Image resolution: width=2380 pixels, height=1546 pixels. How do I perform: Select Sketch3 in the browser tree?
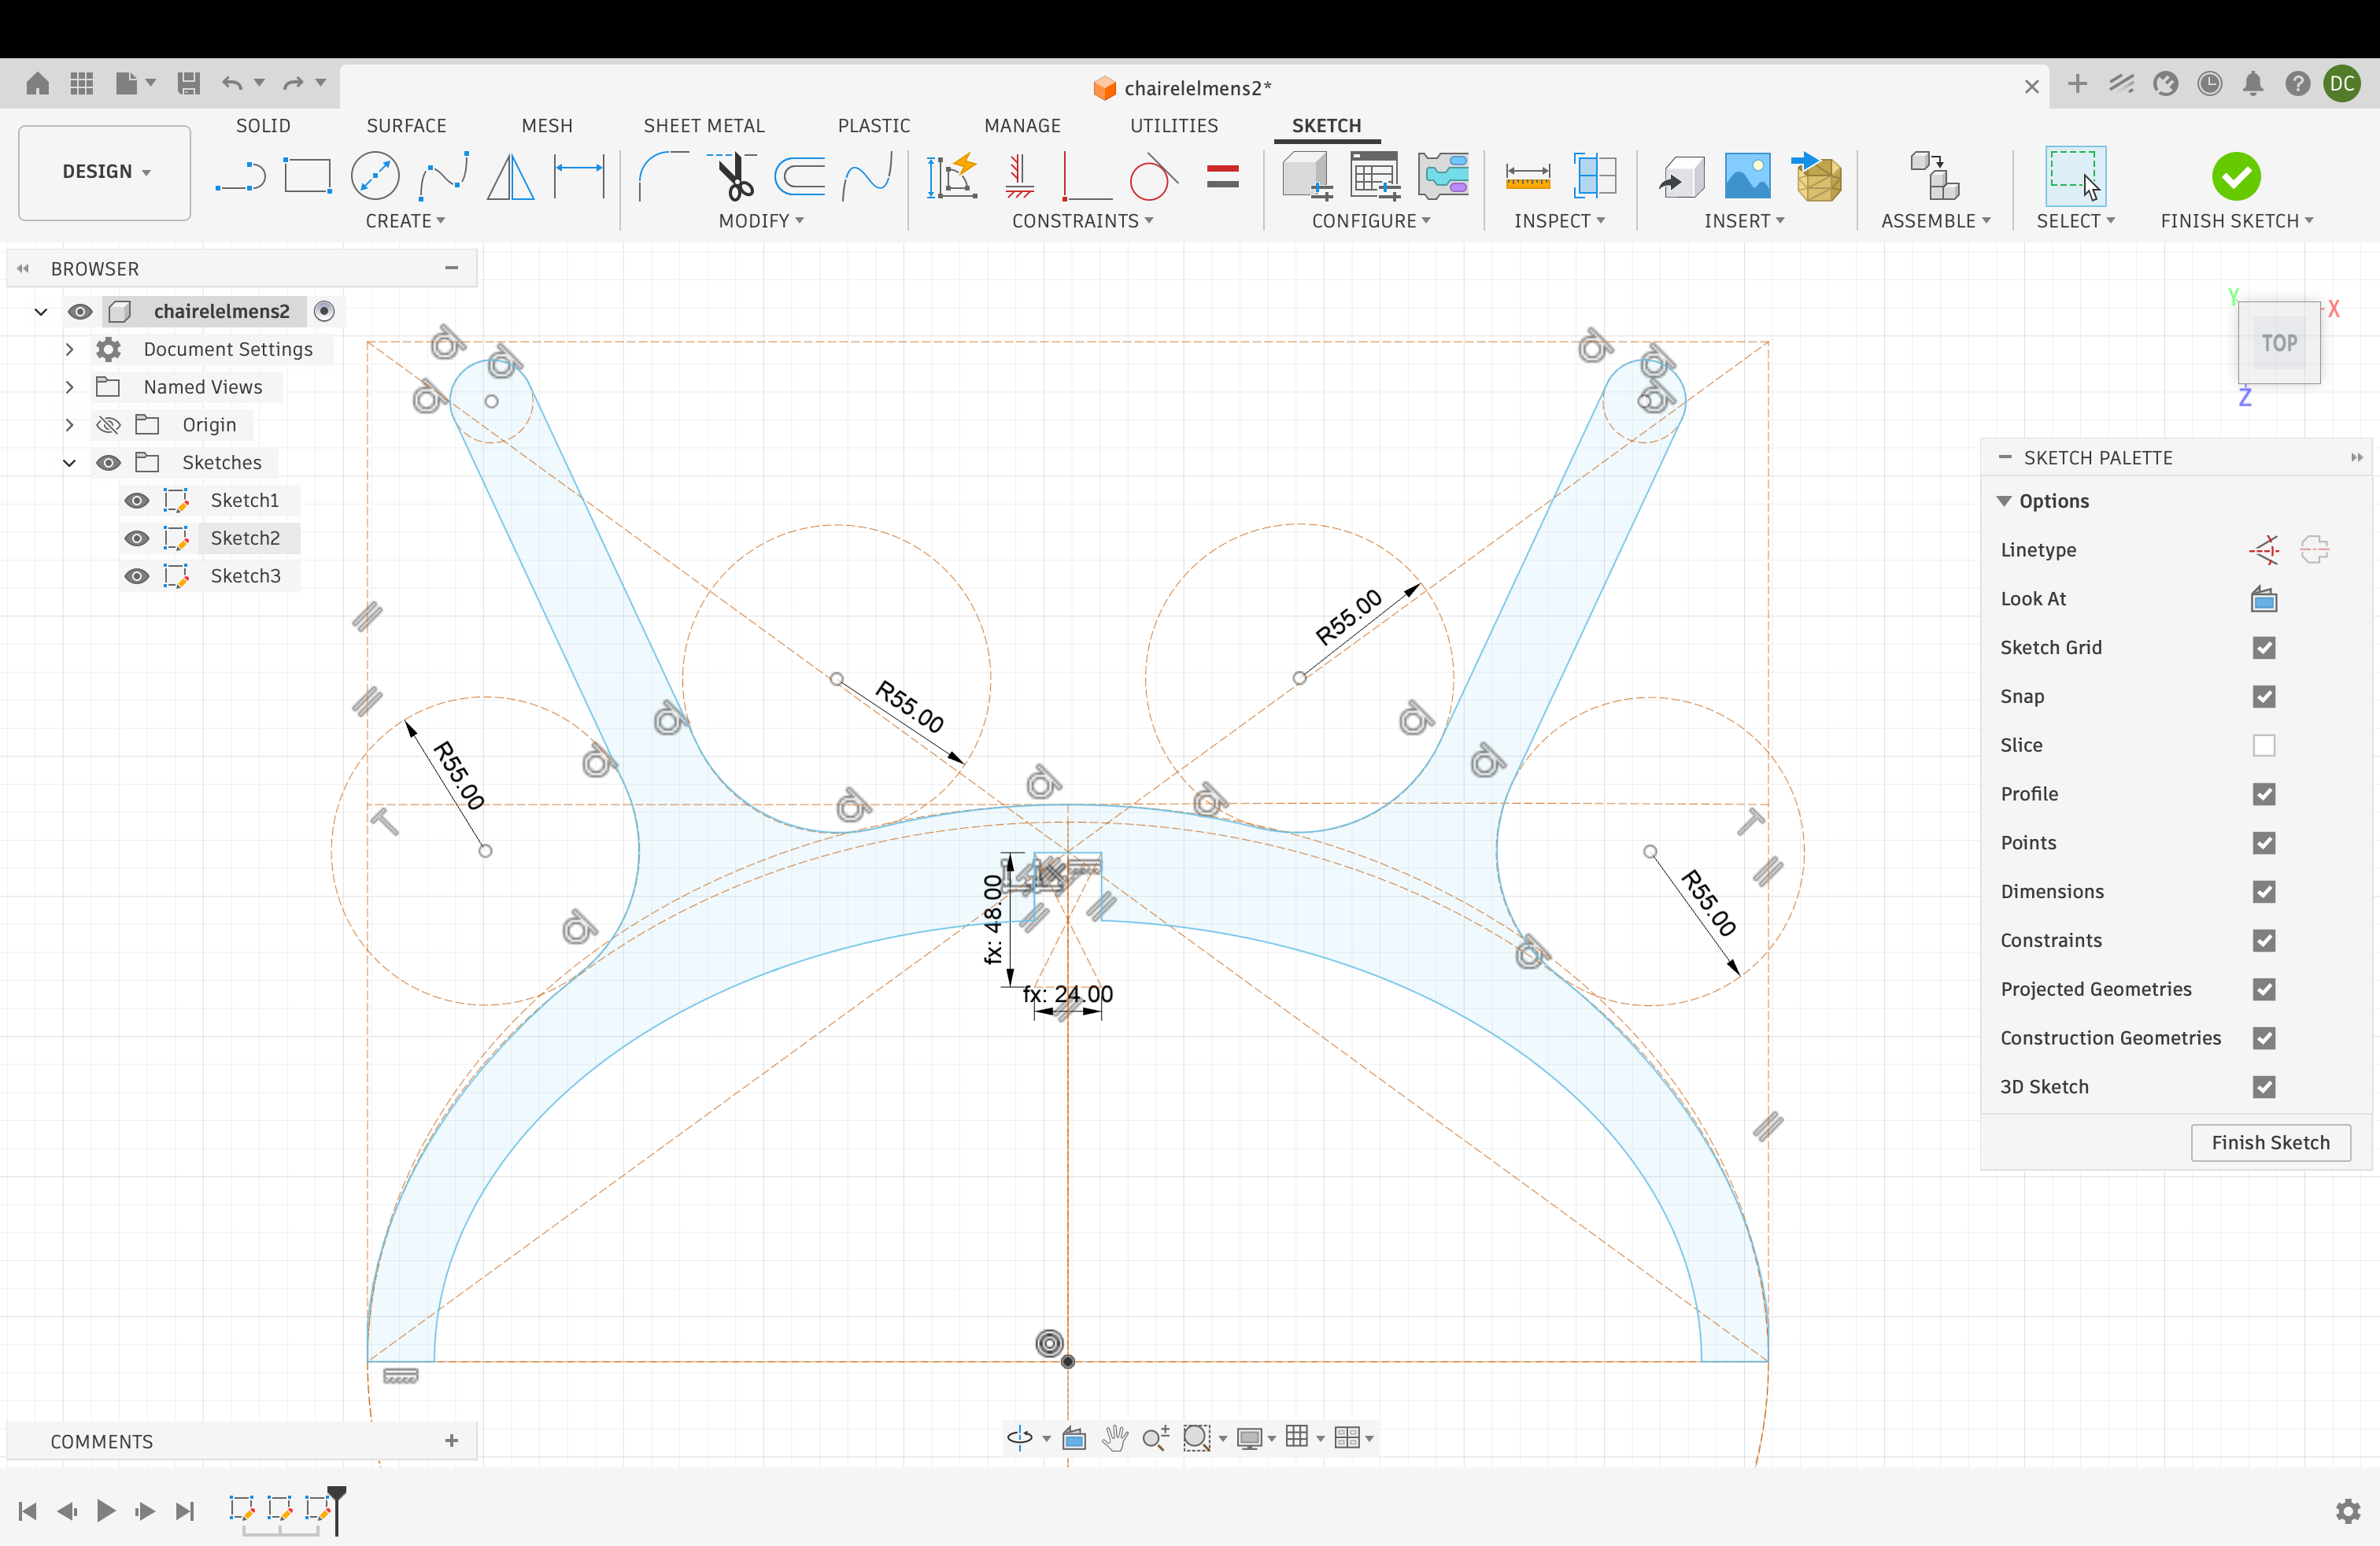point(245,576)
